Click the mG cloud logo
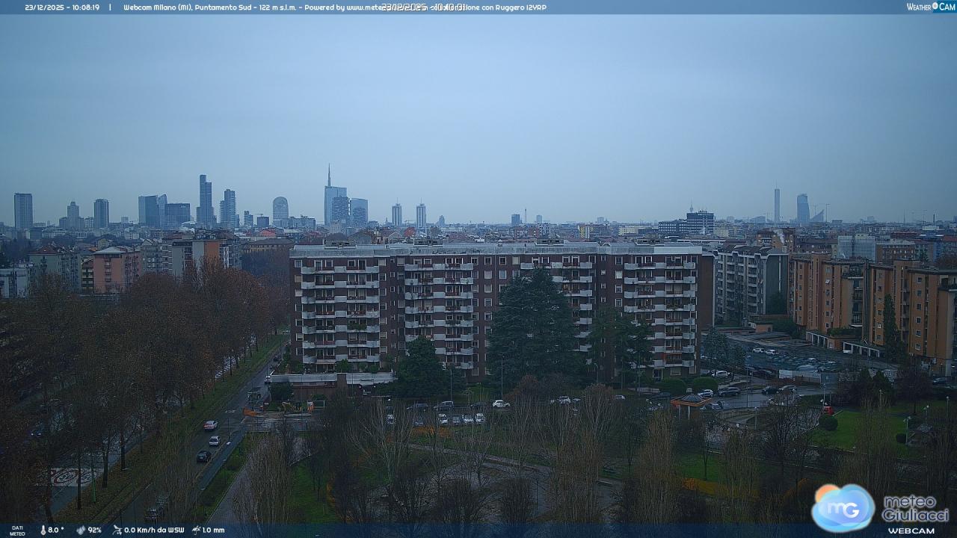The height and width of the screenshot is (538, 957). click(x=843, y=507)
